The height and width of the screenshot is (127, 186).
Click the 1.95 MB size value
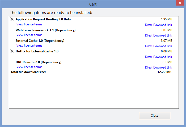coord(167,19)
